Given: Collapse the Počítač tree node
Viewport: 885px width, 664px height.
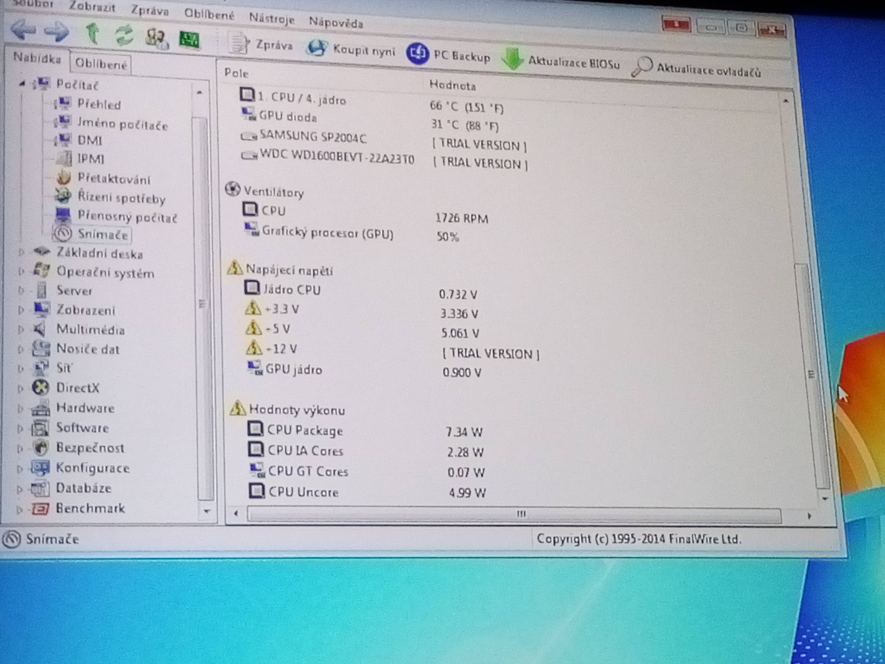Looking at the screenshot, I should (x=22, y=84).
